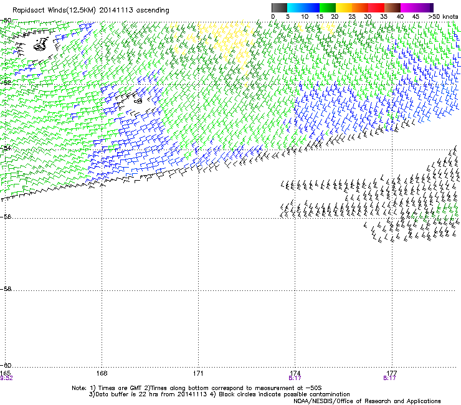This screenshot has height=405, width=461.
Task: Click the '35' legend scale label
Action: (384, 17)
